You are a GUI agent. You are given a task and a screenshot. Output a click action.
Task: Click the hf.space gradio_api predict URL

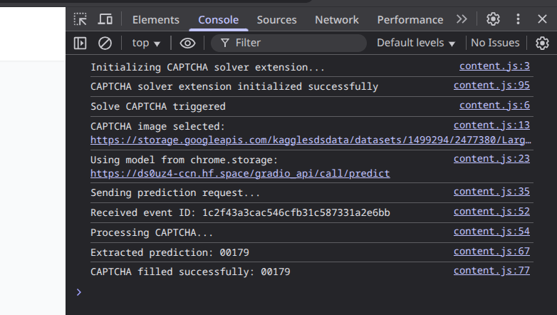click(240, 173)
